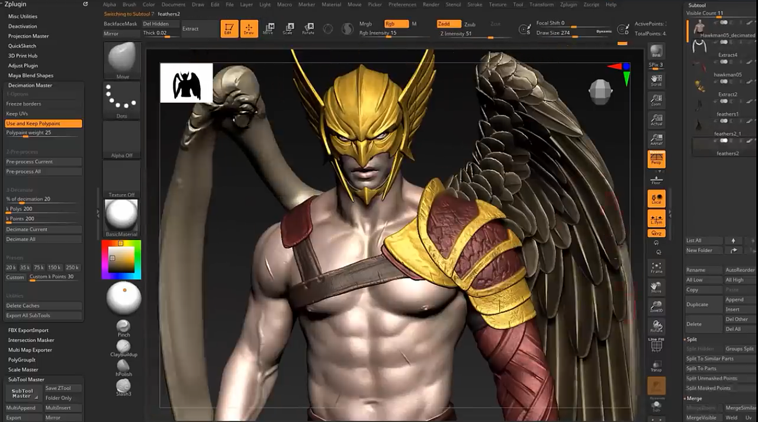Select the Pinch brush
758x422 pixels.
123,328
